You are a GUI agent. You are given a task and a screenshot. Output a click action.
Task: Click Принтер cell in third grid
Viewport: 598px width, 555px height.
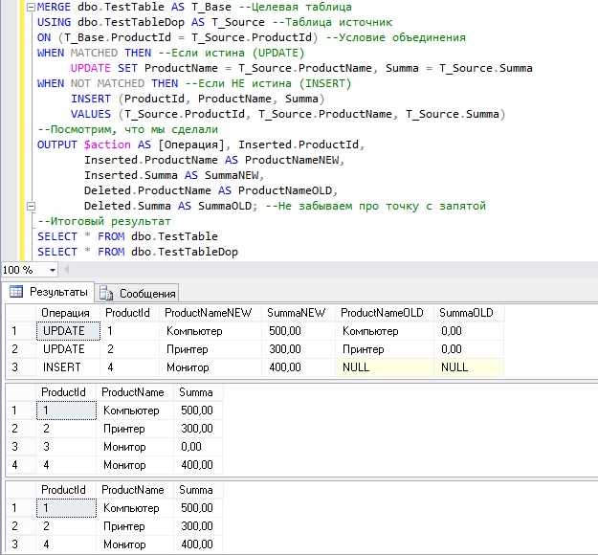click(x=136, y=526)
